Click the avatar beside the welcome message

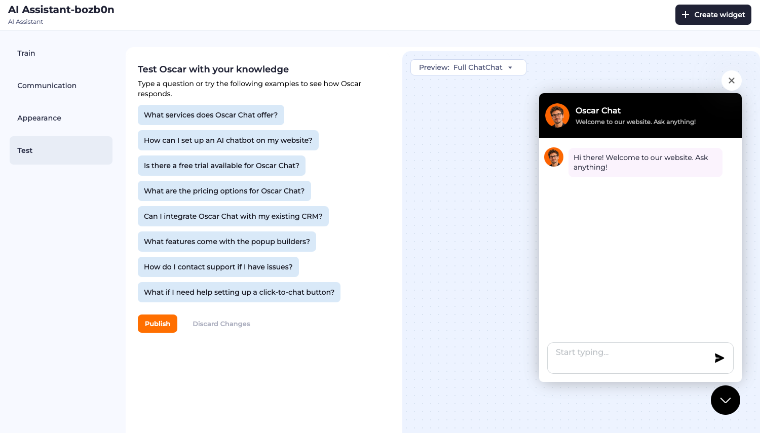tap(554, 157)
